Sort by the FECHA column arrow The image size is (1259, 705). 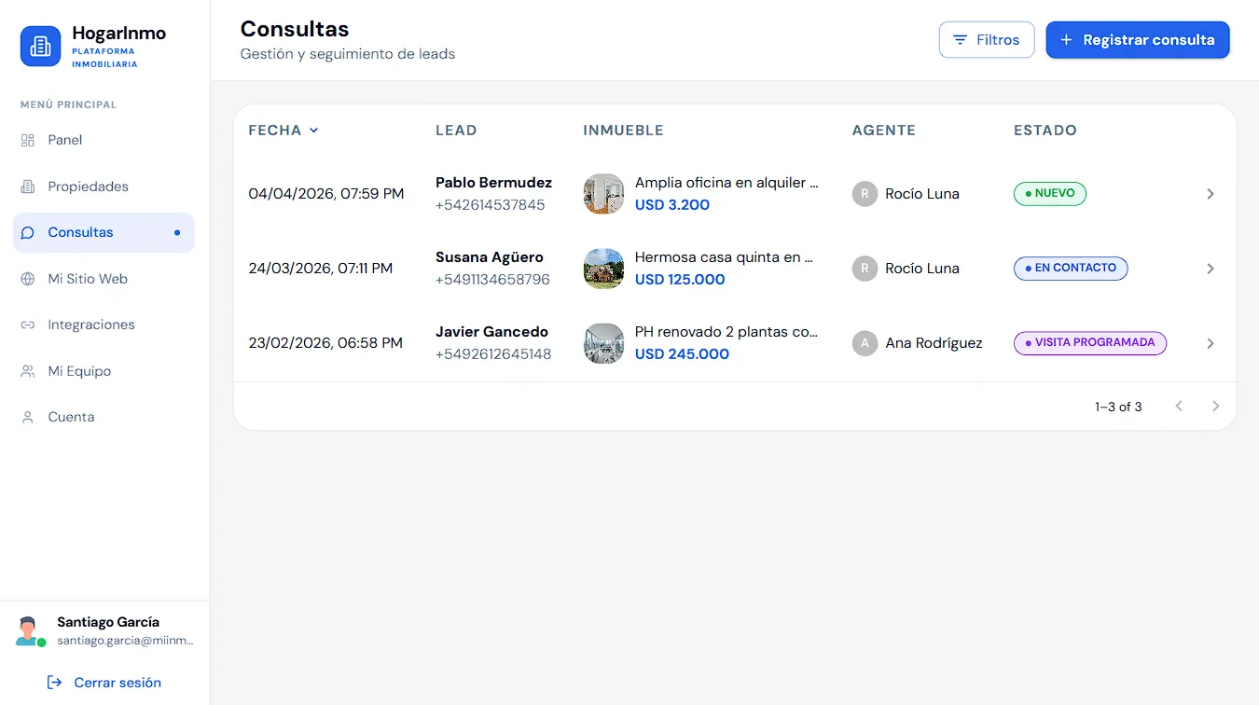314,131
